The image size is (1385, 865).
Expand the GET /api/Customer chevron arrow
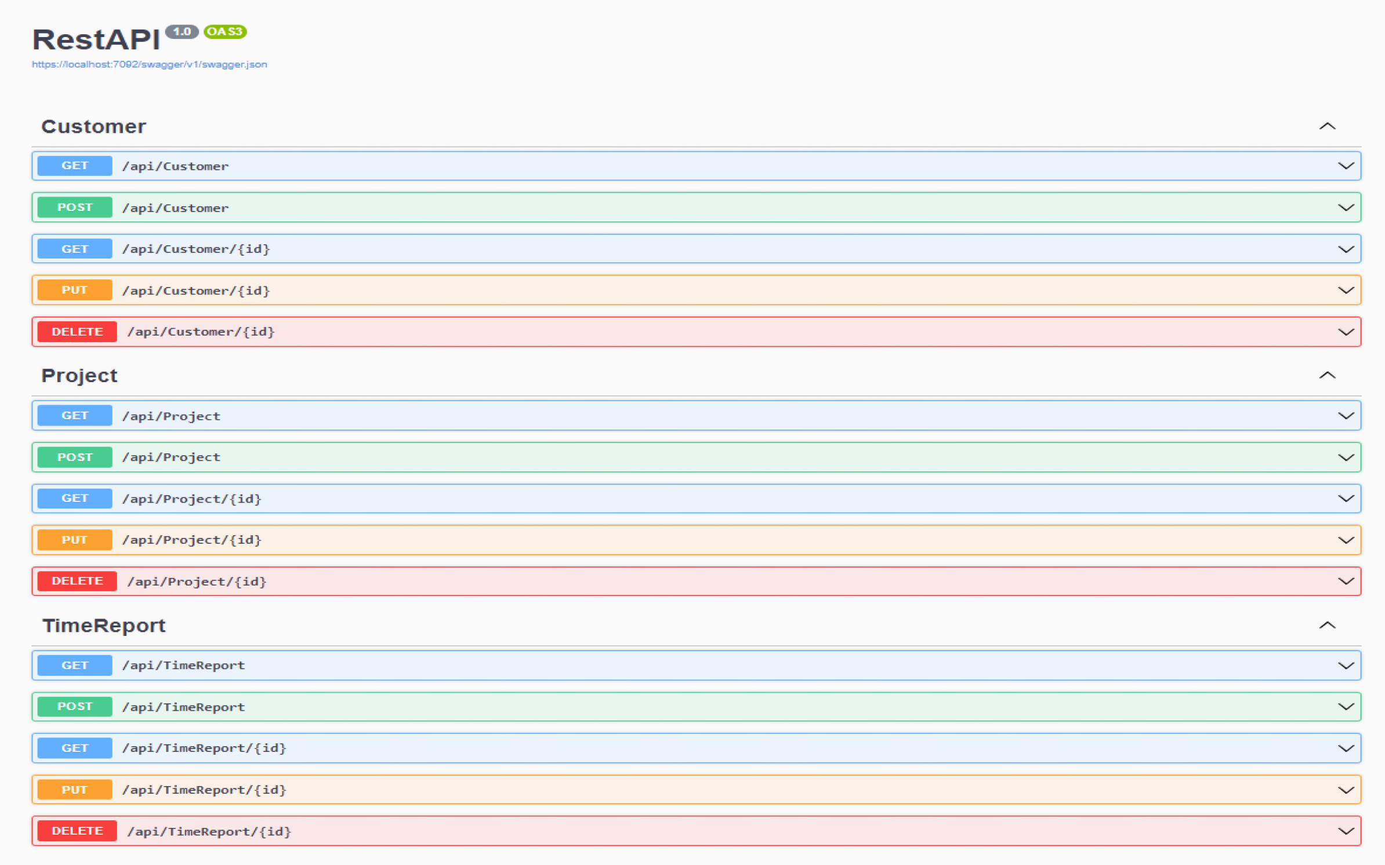pos(1346,166)
